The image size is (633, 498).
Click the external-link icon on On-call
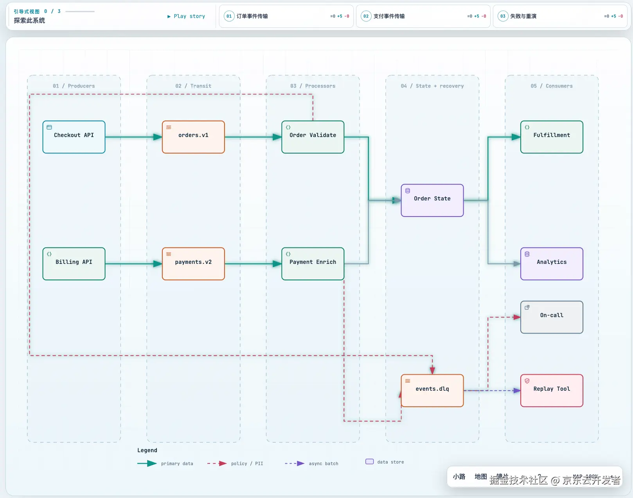pos(527,307)
